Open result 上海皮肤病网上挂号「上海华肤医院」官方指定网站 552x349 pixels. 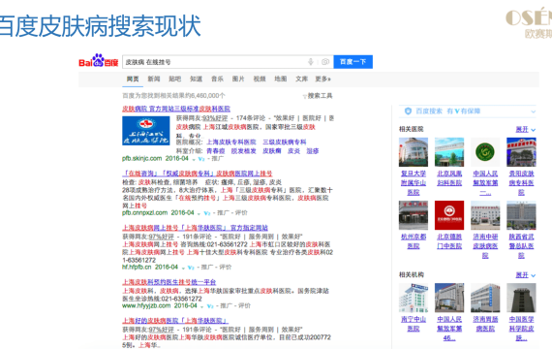(195, 228)
